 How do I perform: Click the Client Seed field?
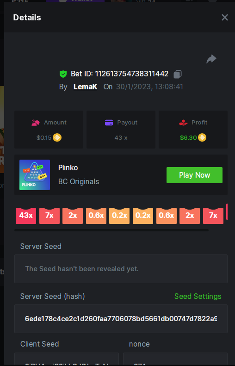pyautogui.click(x=67, y=359)
